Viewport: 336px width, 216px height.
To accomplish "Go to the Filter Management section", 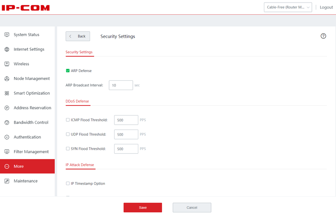I will click(31, 152).
